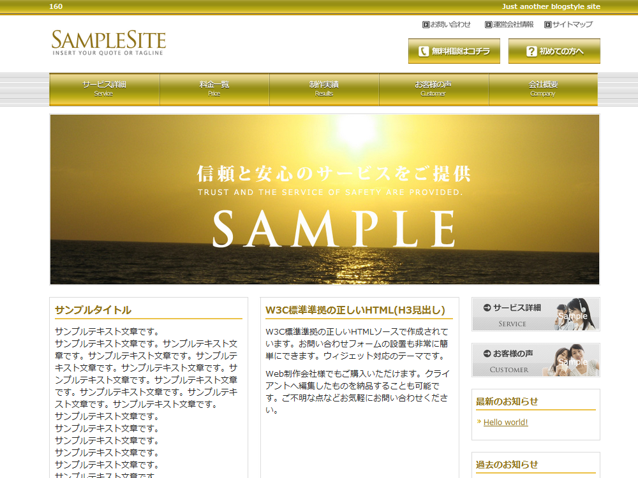Open the お客様の声 Customer menu
638x478 pixels.
pos(434,89)
